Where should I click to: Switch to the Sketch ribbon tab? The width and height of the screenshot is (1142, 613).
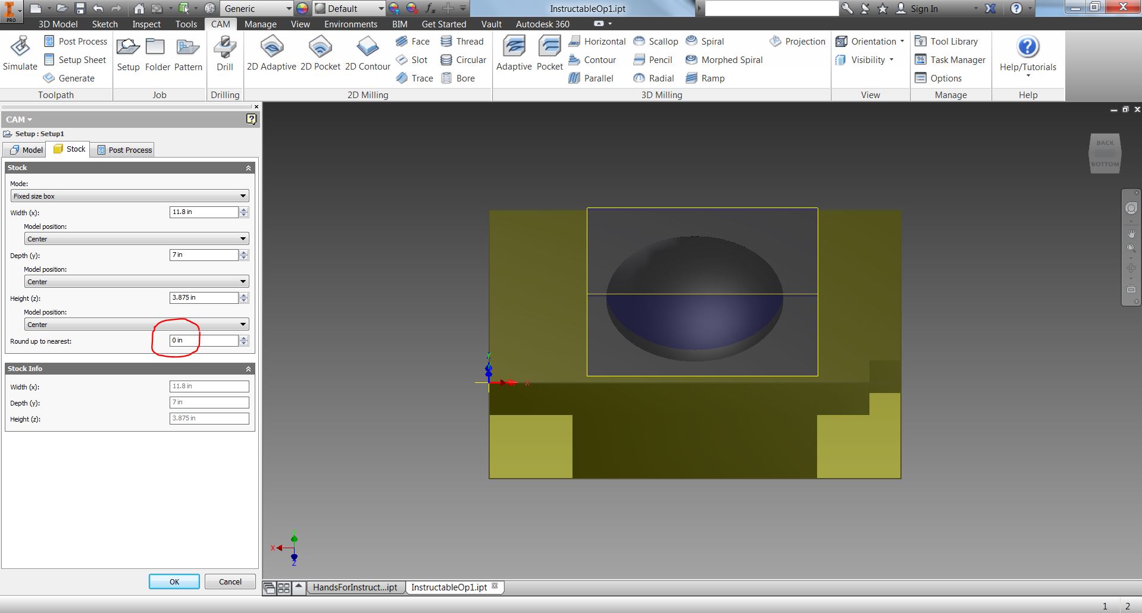coord(105,24)
